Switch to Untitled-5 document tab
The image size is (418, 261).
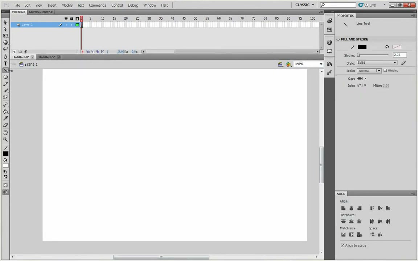point(47,57)
